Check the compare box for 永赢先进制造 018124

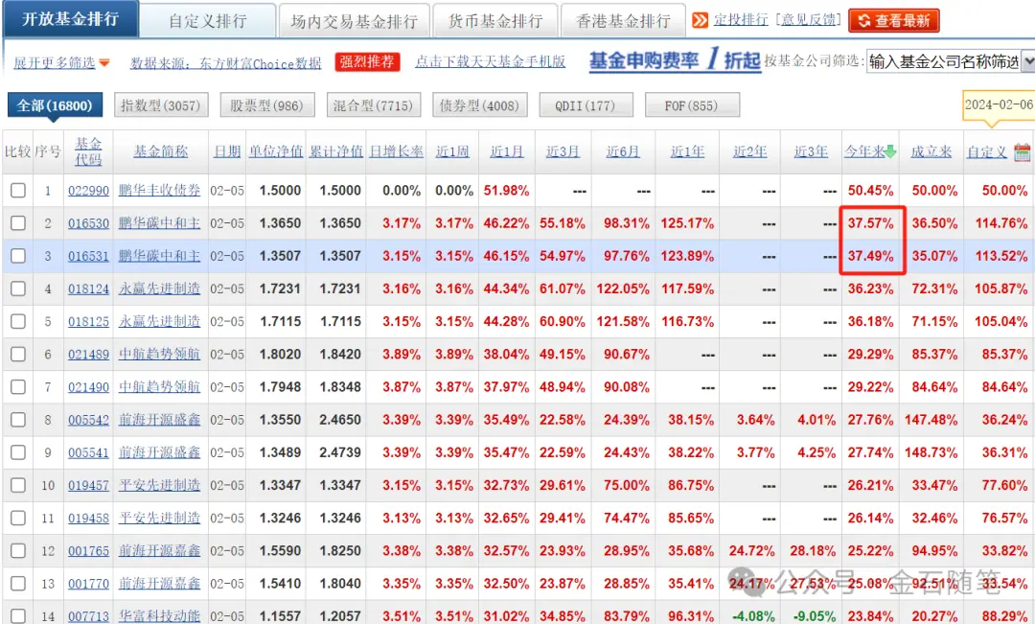click(x=18, y=289)
